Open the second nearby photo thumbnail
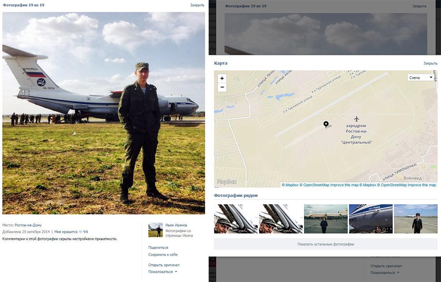Image resolution: width=441 pixels, height=282 pixels. click(x=280, y=219)
